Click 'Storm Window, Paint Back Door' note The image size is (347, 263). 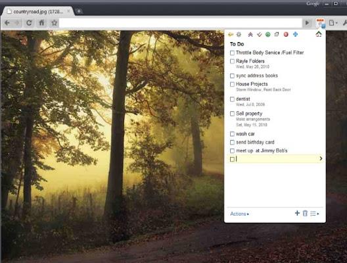coord(264,89)
